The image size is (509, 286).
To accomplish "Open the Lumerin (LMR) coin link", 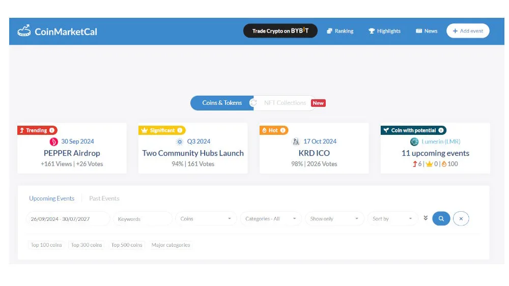I will [441, 141].
